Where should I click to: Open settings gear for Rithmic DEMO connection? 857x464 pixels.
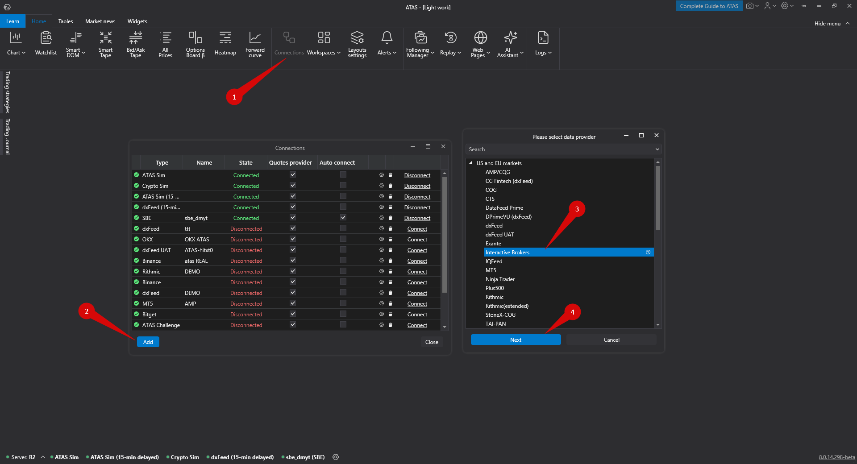[x=382, y=271]
